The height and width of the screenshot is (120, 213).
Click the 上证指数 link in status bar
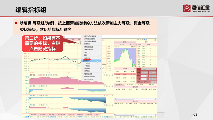point(24,117)
